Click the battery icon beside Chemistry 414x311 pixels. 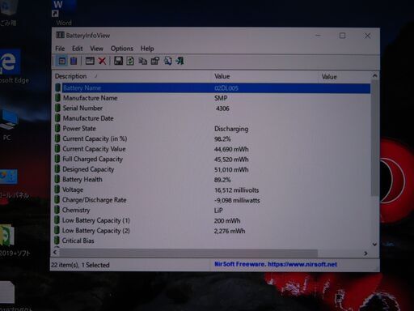(x=57, y=210)
